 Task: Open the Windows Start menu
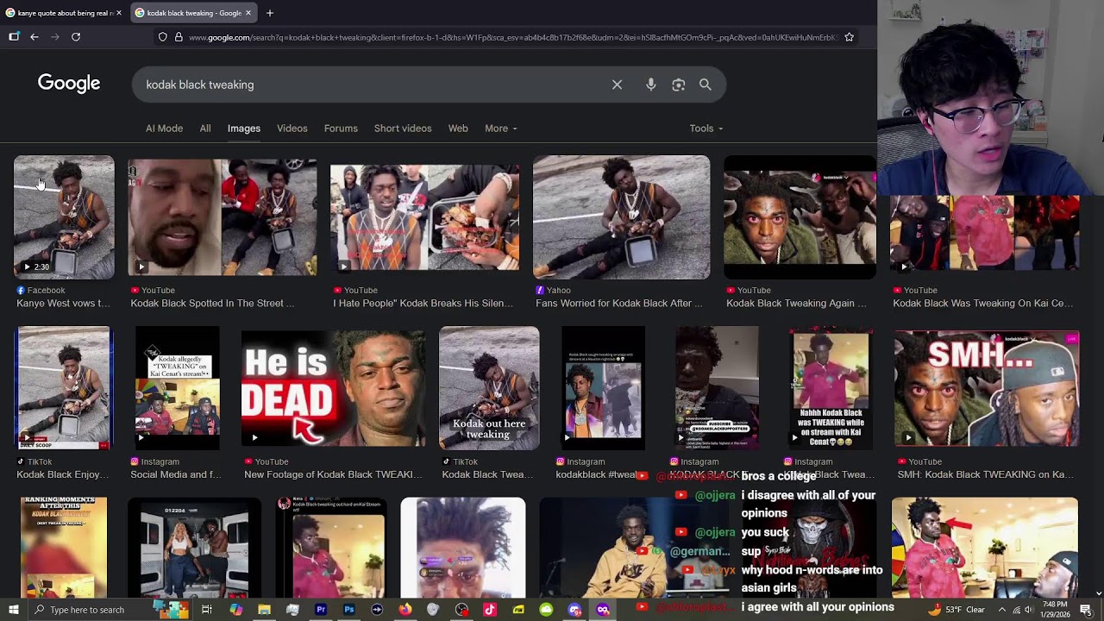(13, 610)
